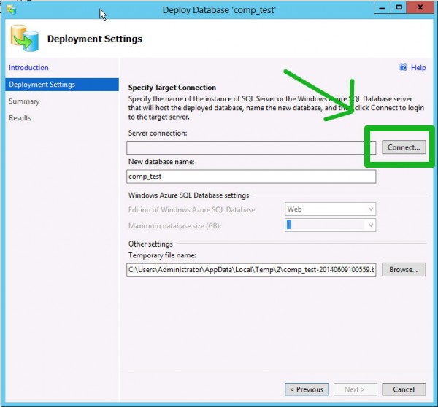
Task: Open the window system menu icon
Action: tap(12, 9)
